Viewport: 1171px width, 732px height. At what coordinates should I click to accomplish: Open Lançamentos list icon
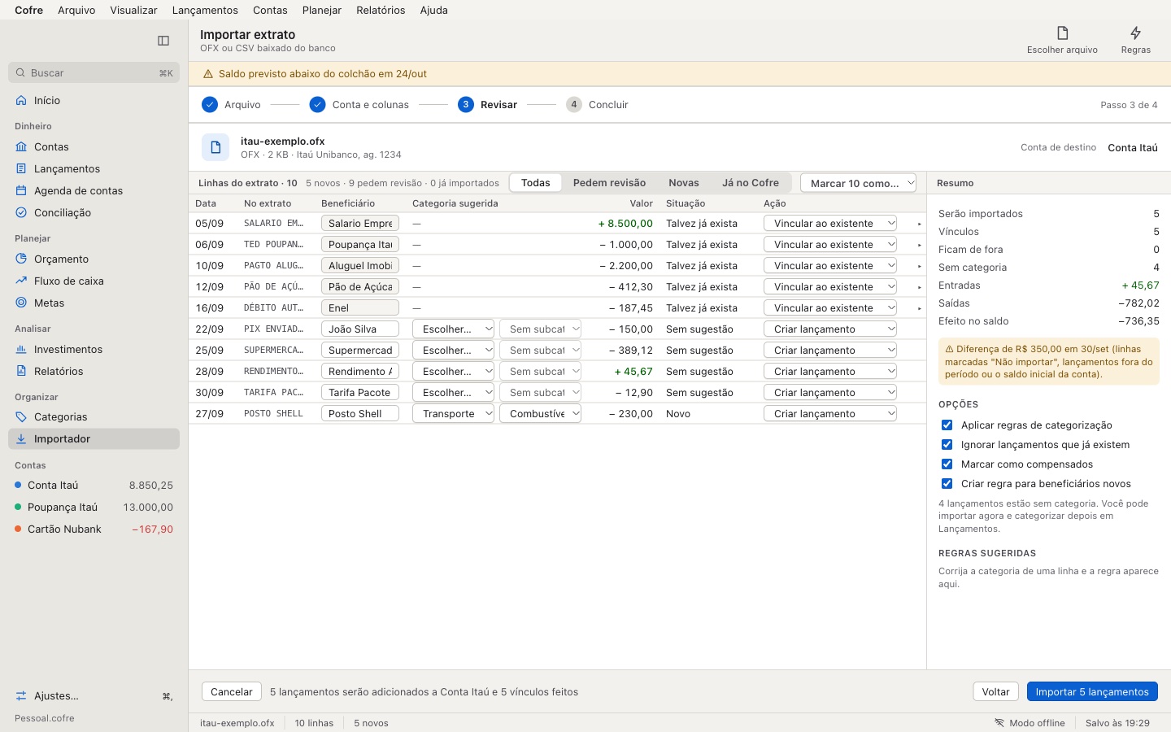point(21,169)
